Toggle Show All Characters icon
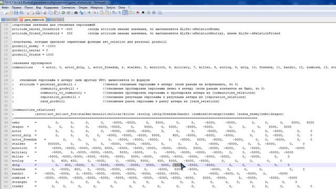The image size is (336, 189). coord(120,13)
